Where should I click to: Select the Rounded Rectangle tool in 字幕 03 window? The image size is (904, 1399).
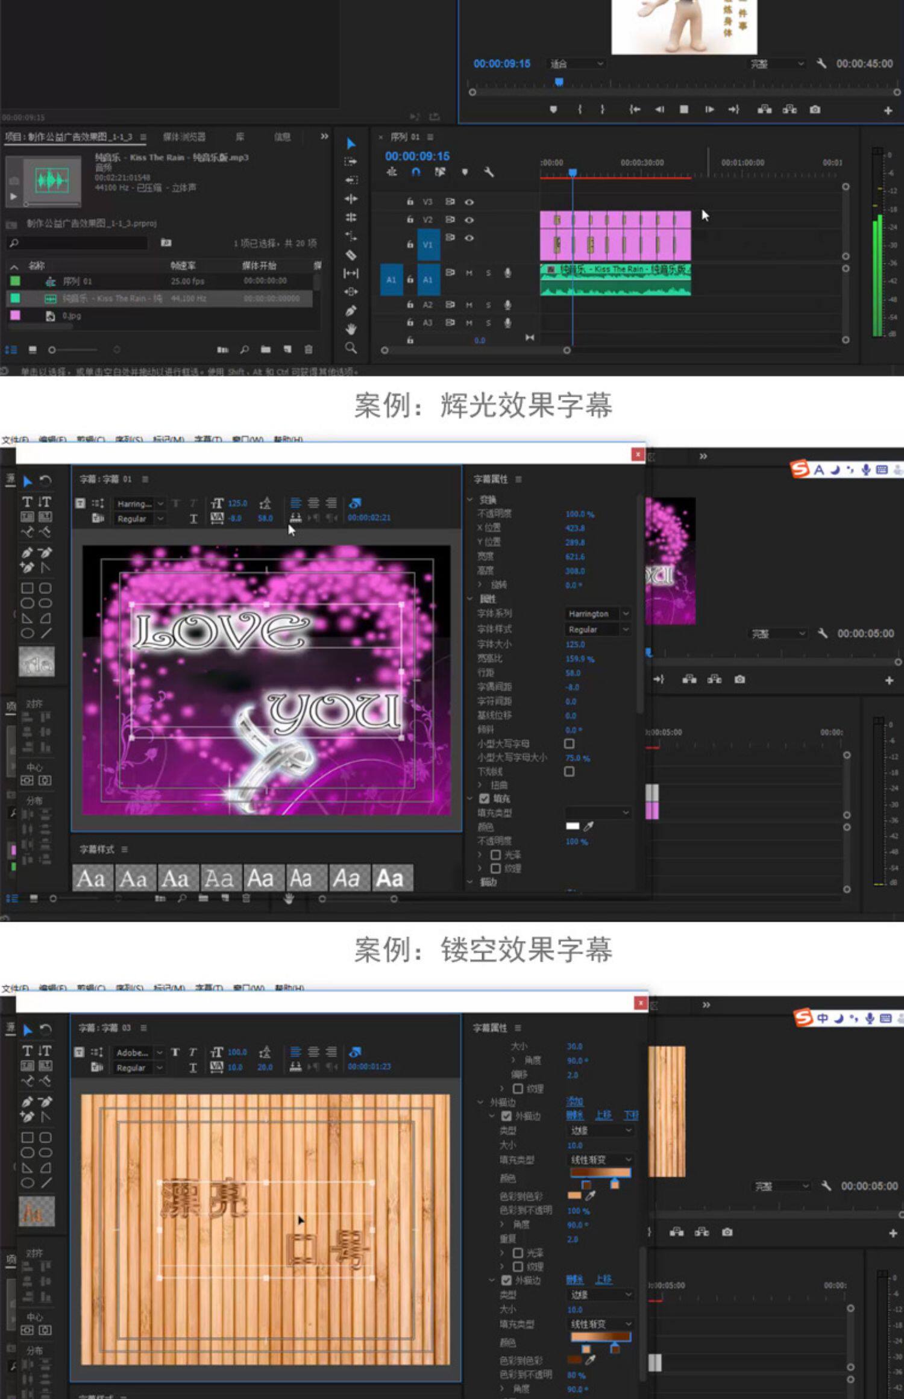click(x=45, y=1138)
